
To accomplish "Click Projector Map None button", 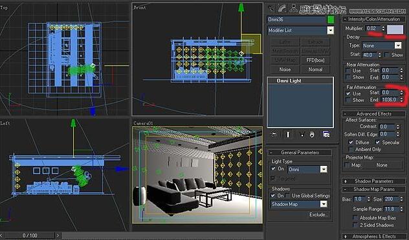I will click(382, 165).
